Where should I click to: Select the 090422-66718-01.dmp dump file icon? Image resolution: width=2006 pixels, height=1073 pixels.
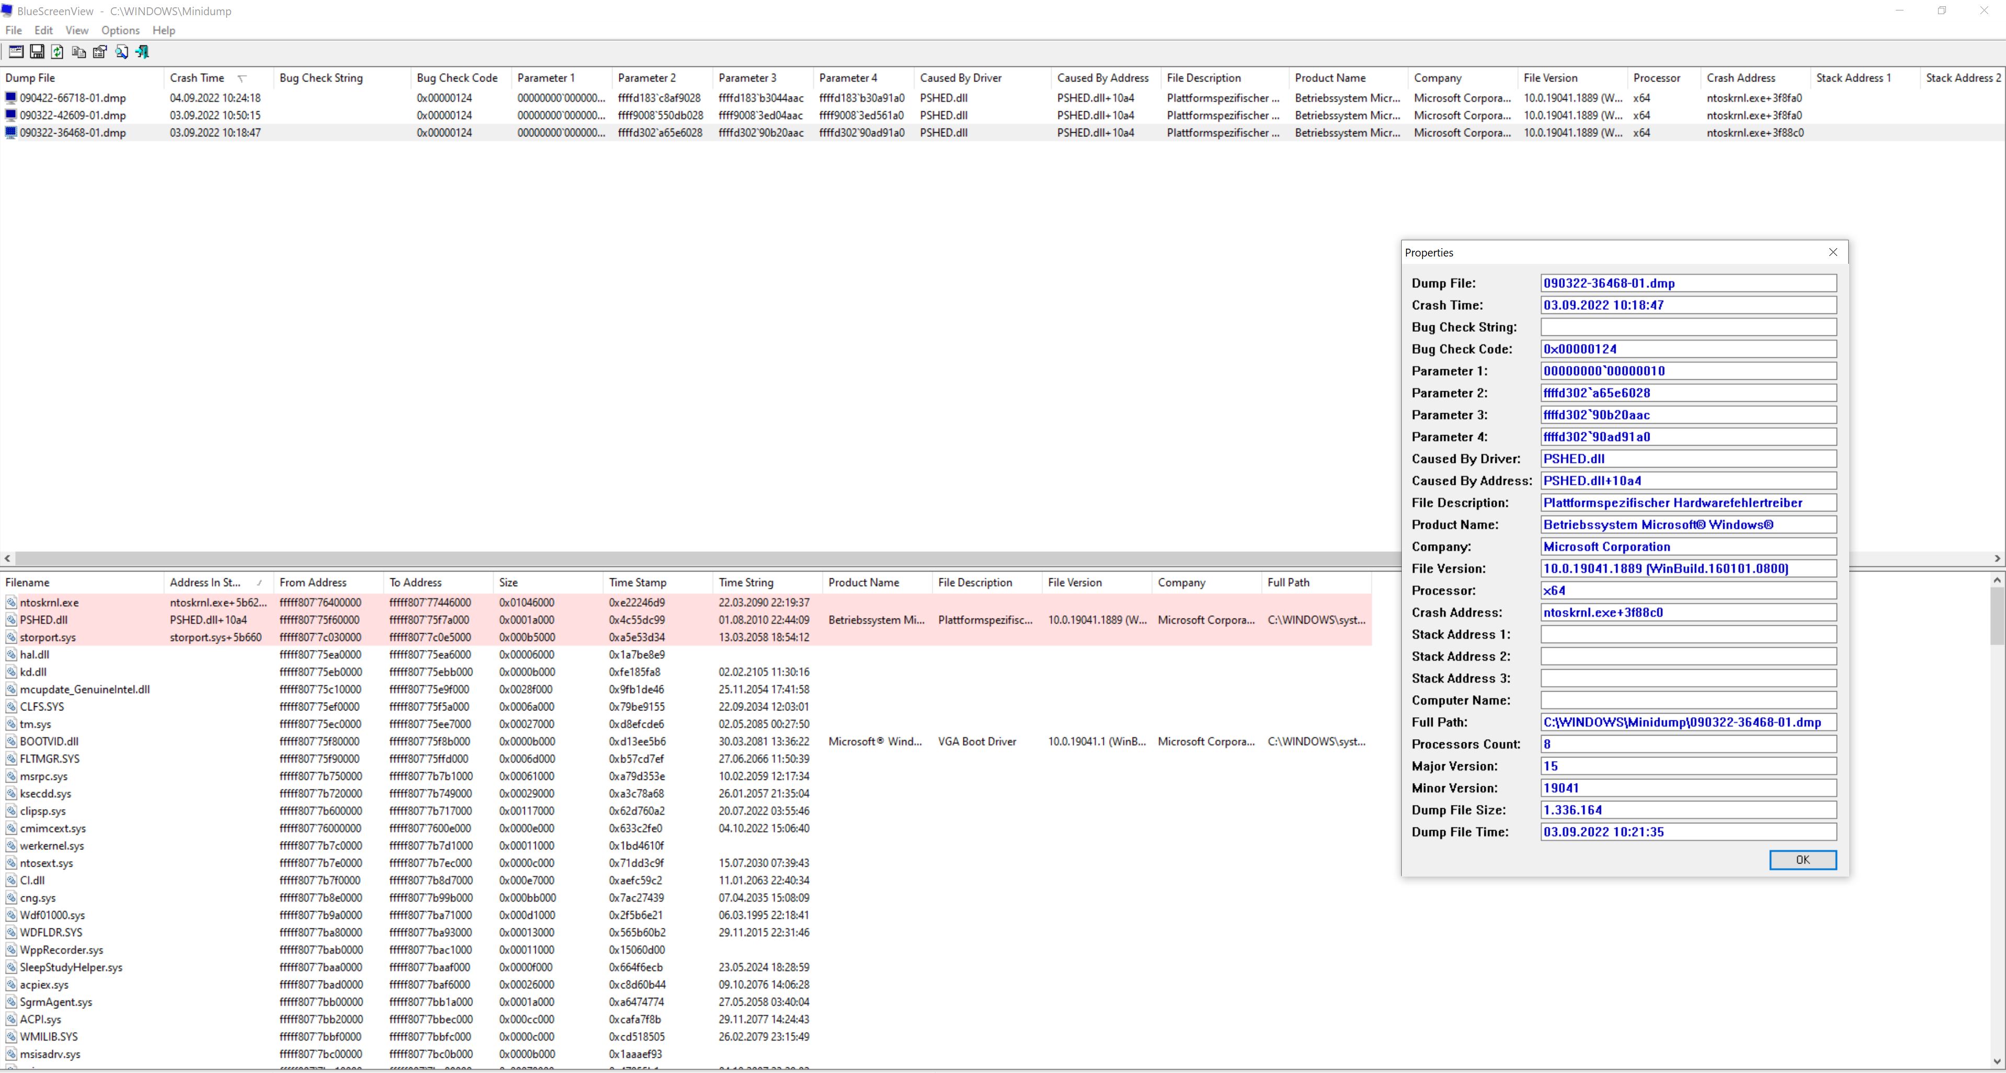(11, 98)
